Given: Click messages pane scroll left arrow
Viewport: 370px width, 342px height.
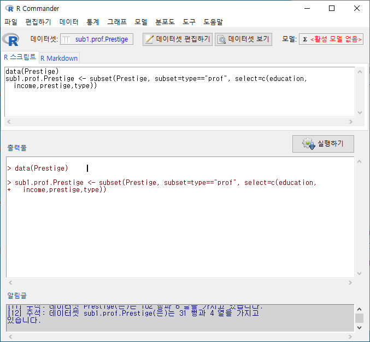Looking at the screenshot, I should (x=10, y=337).
